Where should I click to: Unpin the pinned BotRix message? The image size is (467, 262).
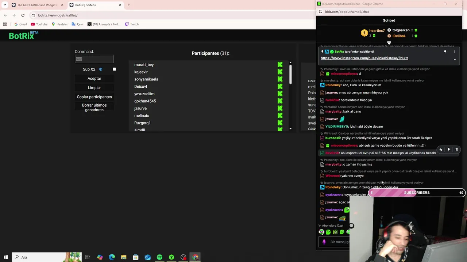click(445, 52)
